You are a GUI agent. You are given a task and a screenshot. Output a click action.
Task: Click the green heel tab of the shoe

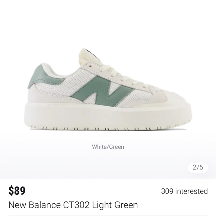[x=41, y=76]
